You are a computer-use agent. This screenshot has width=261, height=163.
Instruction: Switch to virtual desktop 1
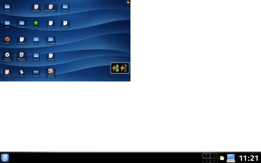(x=206, y=156)
